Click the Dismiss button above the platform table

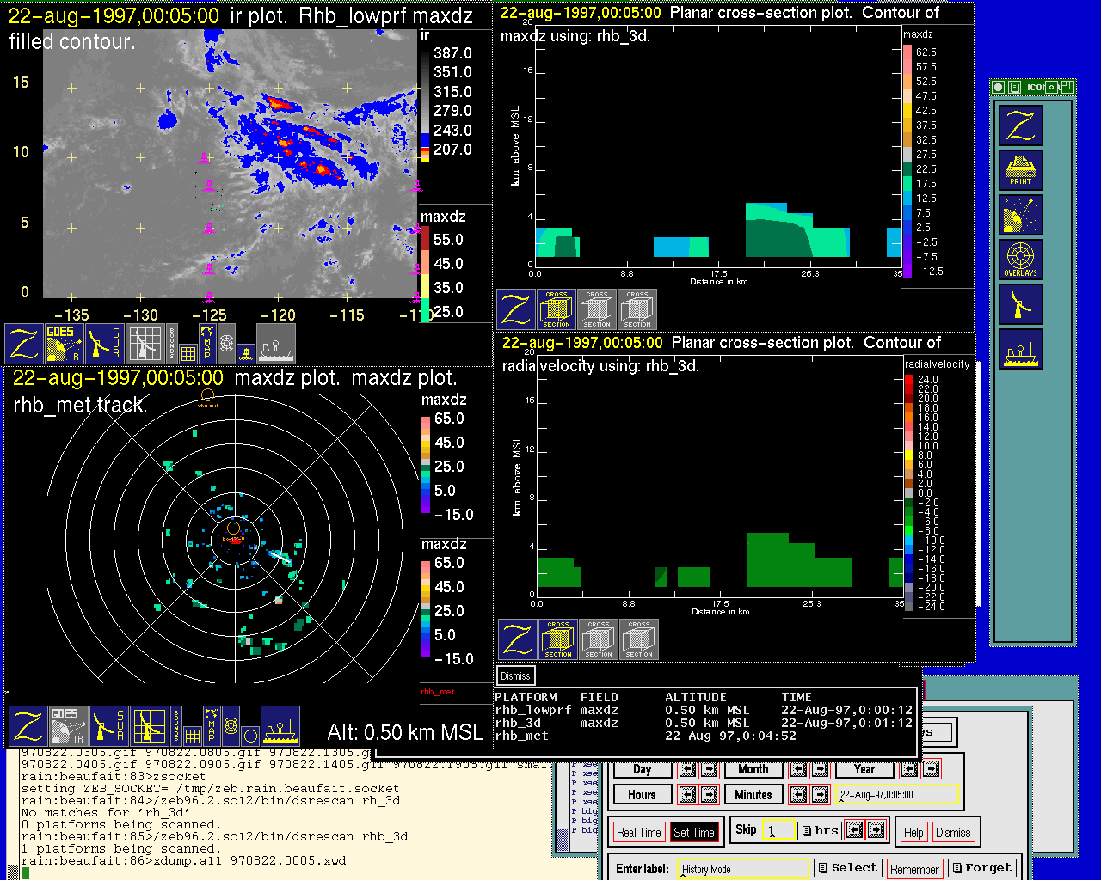[x=515, y=675]
